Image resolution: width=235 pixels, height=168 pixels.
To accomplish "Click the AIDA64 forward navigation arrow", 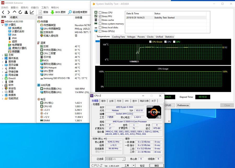I will [9, 12].
